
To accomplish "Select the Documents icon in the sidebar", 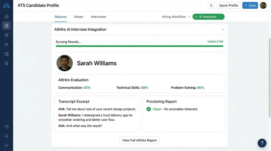I will pyautogui.click(x=6, y=25).
